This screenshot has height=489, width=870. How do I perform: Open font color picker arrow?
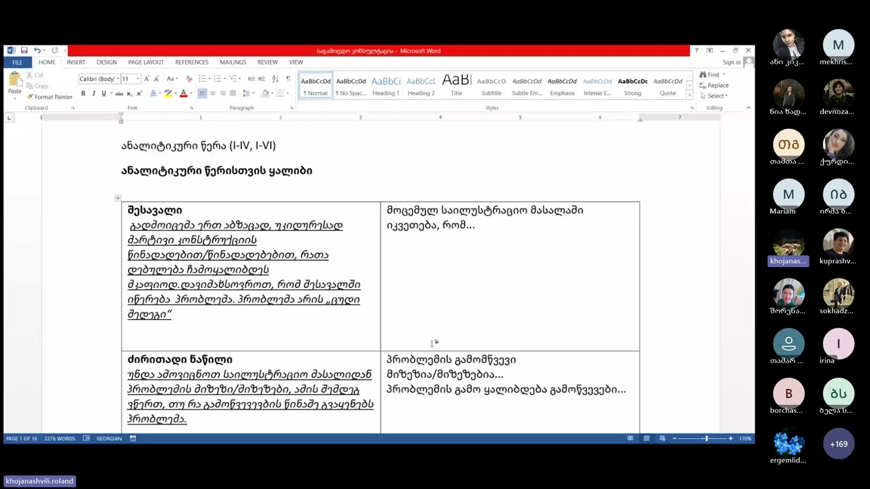pos(190,94)
